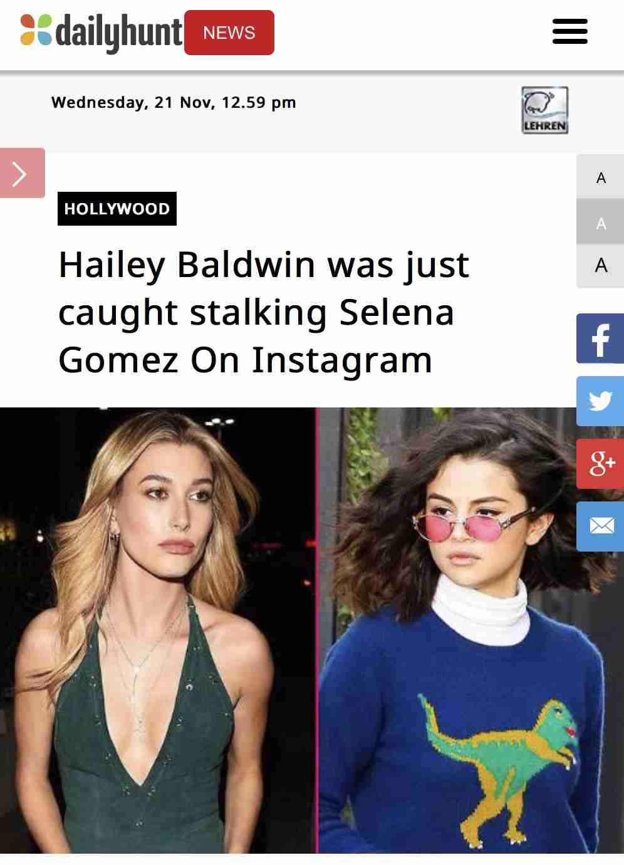Click the Hailey Baldwin article headline
624x865 pixels.
point(264,312)
